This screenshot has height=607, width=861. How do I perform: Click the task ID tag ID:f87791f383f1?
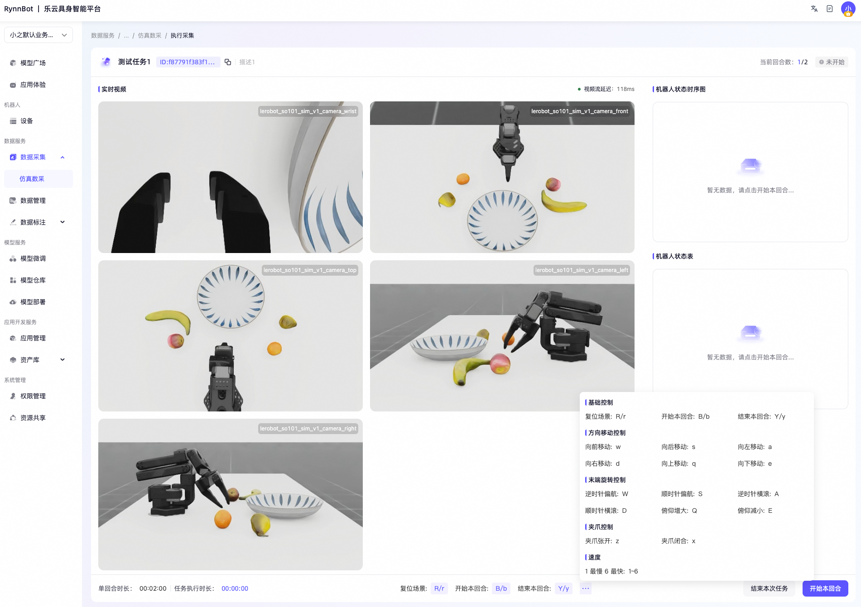click(188, 62)
